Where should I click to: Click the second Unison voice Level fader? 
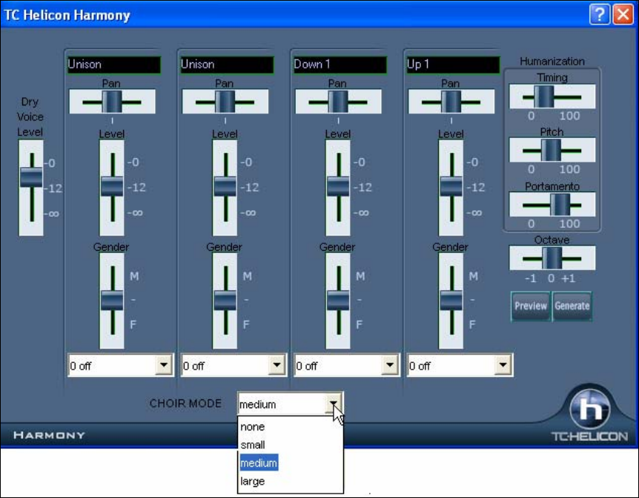click(x=225, y=188)
